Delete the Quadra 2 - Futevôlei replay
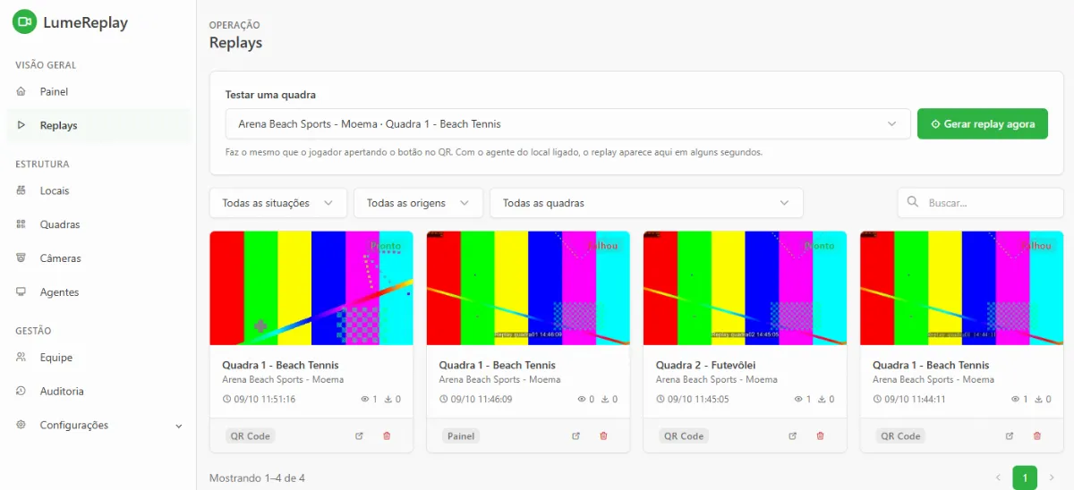Image resolution: width=1074 pixels, height=490 pixels. pos(820,436)
